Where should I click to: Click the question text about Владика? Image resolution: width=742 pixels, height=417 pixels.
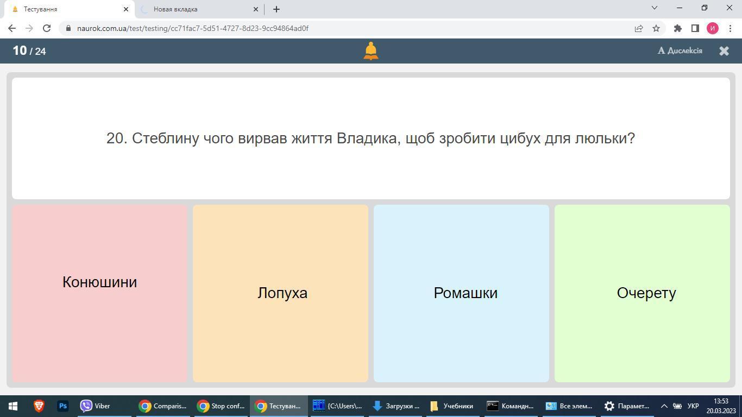point(370,138)
